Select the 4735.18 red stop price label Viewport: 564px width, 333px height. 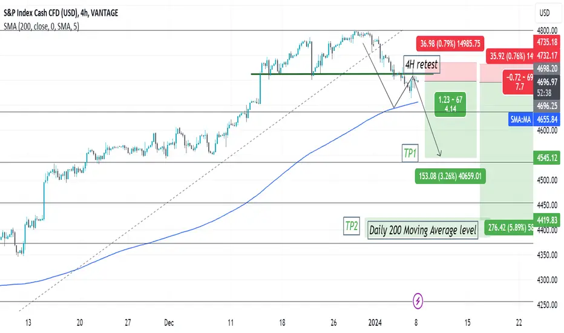pyautogui.click(x=546, y=42)
